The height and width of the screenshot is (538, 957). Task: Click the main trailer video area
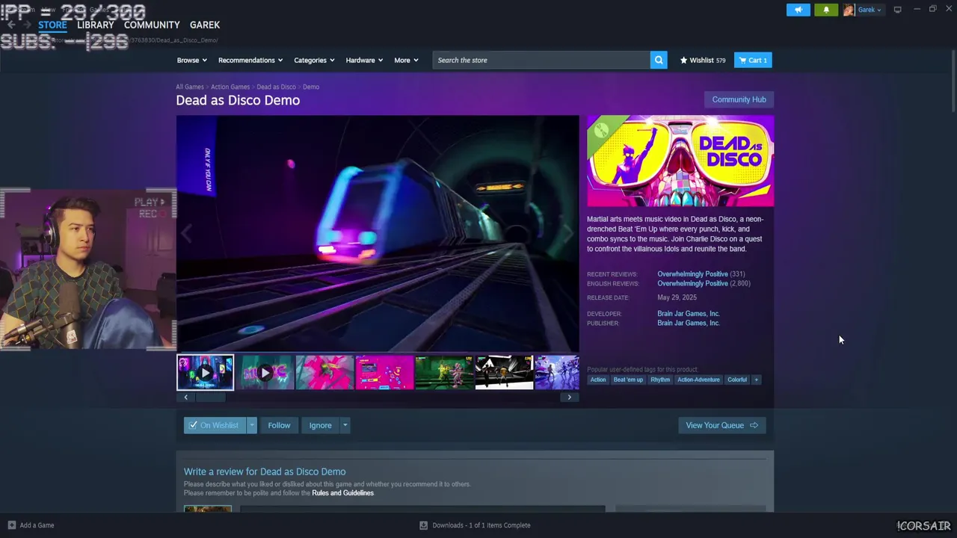(378, 233)
